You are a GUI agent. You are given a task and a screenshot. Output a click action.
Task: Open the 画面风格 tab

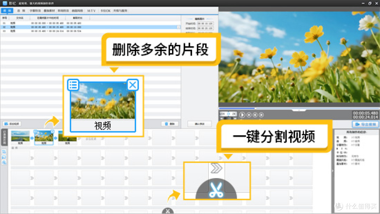click(x=77, y=11)
